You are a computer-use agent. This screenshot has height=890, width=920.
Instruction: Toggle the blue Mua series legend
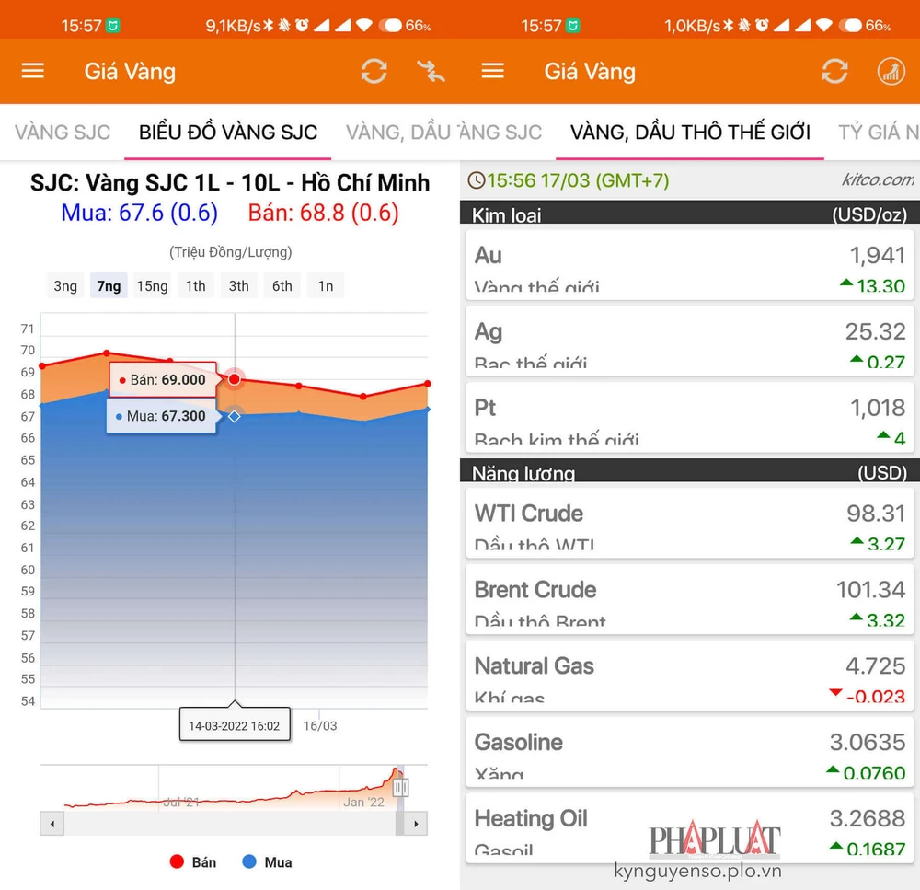[x=266, y=862]
